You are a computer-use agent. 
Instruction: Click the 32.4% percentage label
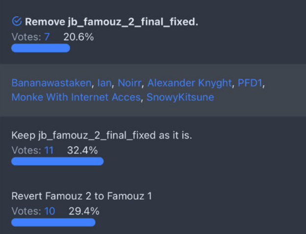click(x=83, y=150)
